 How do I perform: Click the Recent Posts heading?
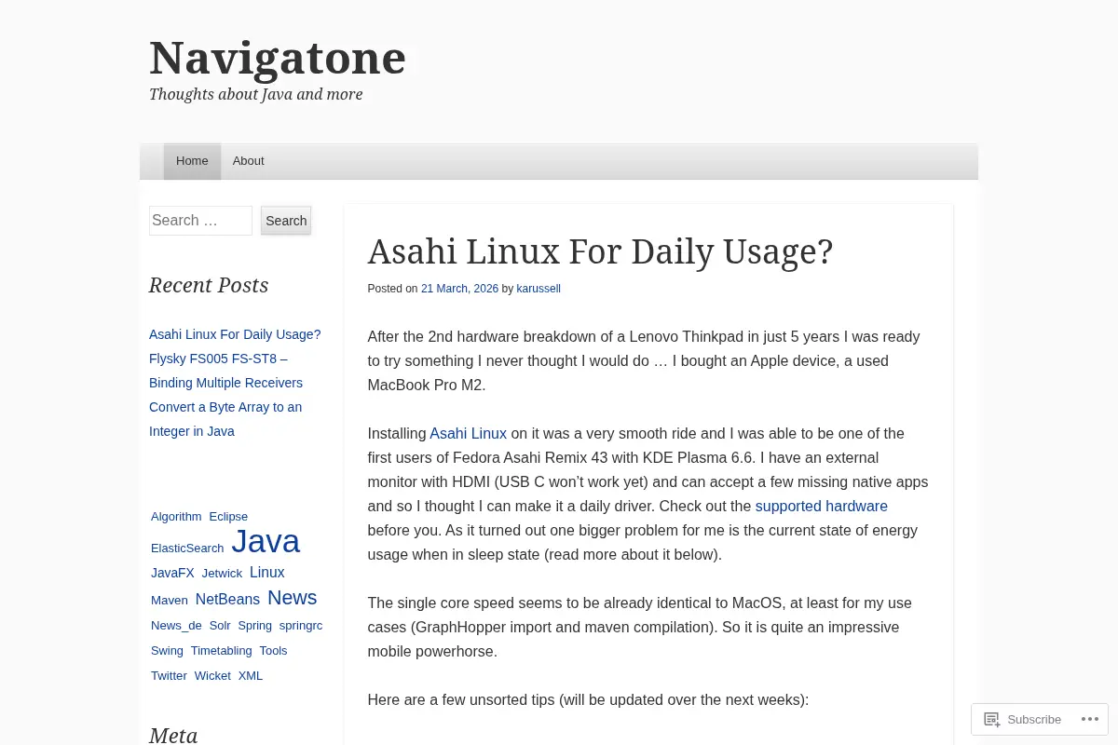[209, 285]
